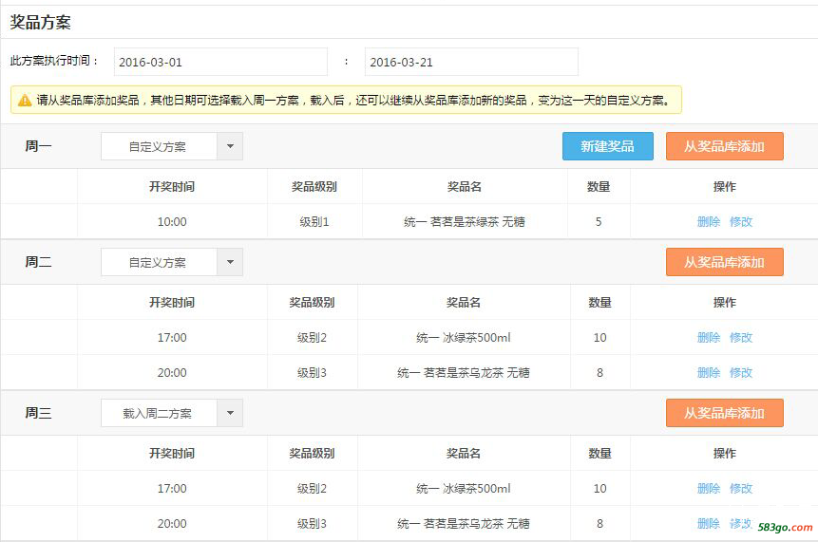Image resolution: width=818 pixels, height=542 pixels.
Task: Click 级别2 cell in 周三 table
Action: [x=312, y=488]
